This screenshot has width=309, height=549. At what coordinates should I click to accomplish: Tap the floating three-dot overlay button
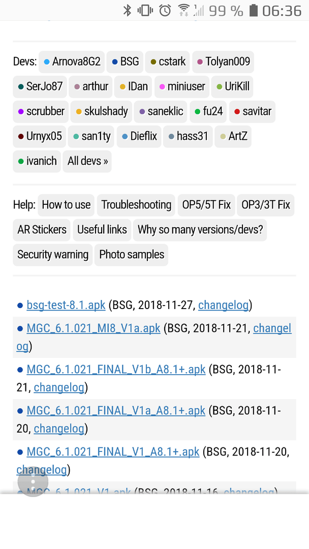[33, 481]
